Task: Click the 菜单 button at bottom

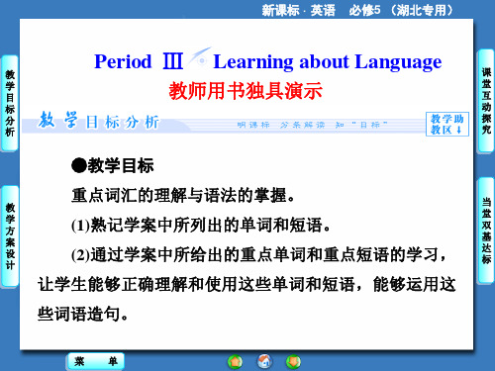Action: (x=96, y=361)
